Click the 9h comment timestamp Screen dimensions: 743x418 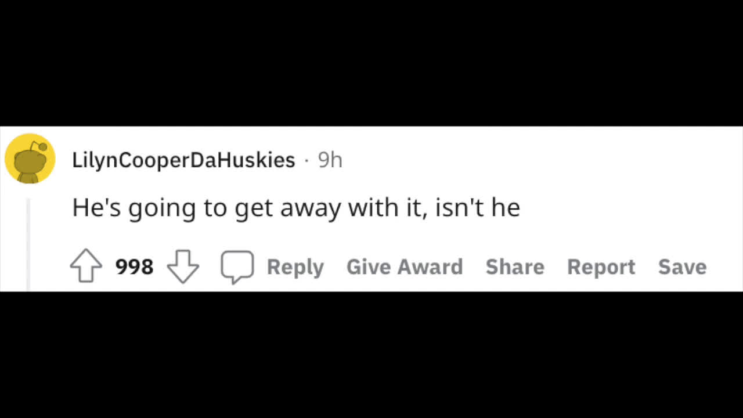[x=330, y=160]
